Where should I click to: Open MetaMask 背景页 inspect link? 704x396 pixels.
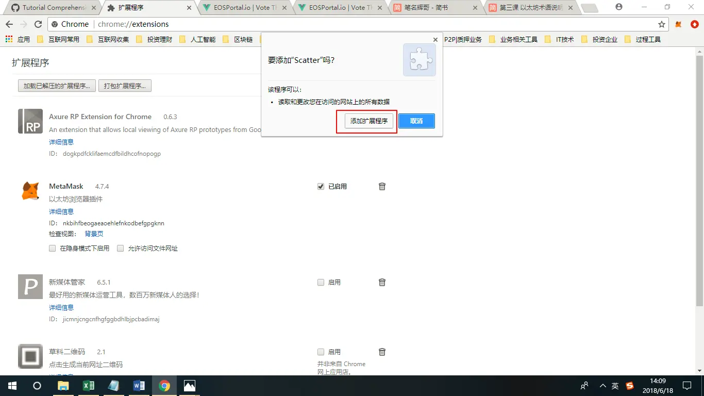[x=94, y=234]
